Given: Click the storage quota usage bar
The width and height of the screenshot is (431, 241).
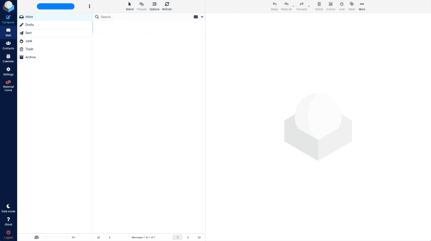Looking at the screenshot, I should coord(56,237).
